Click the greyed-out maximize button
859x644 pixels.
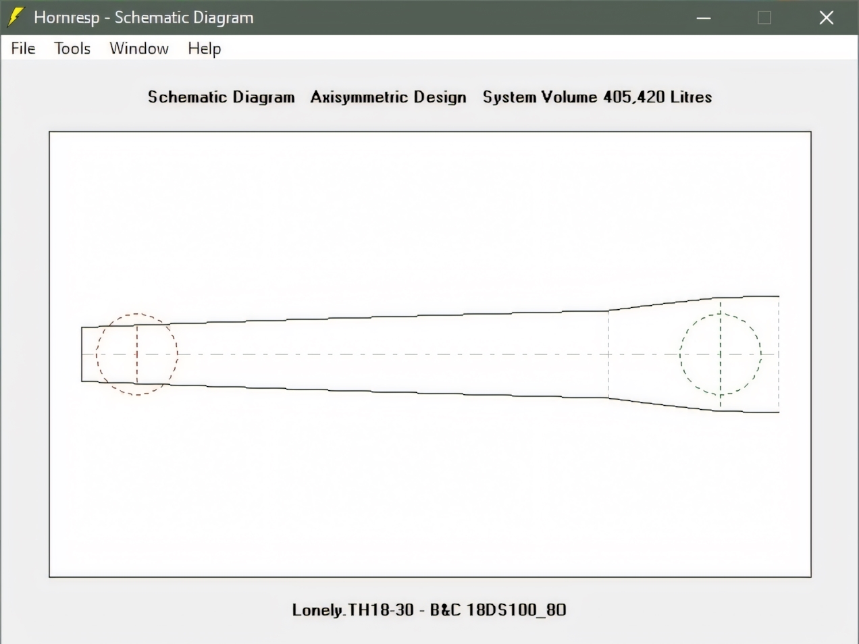coord(764,18)
